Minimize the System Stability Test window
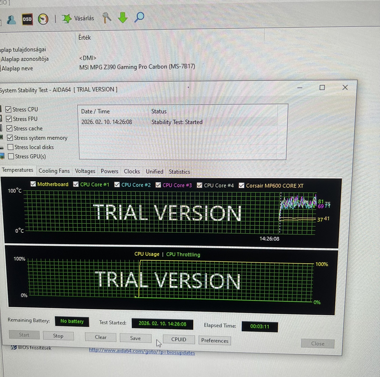This screenshot has height=377, width=380. tap(300, 88)
